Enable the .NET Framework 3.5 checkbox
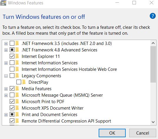Screen dimensions: 158x139 point(12,43)
